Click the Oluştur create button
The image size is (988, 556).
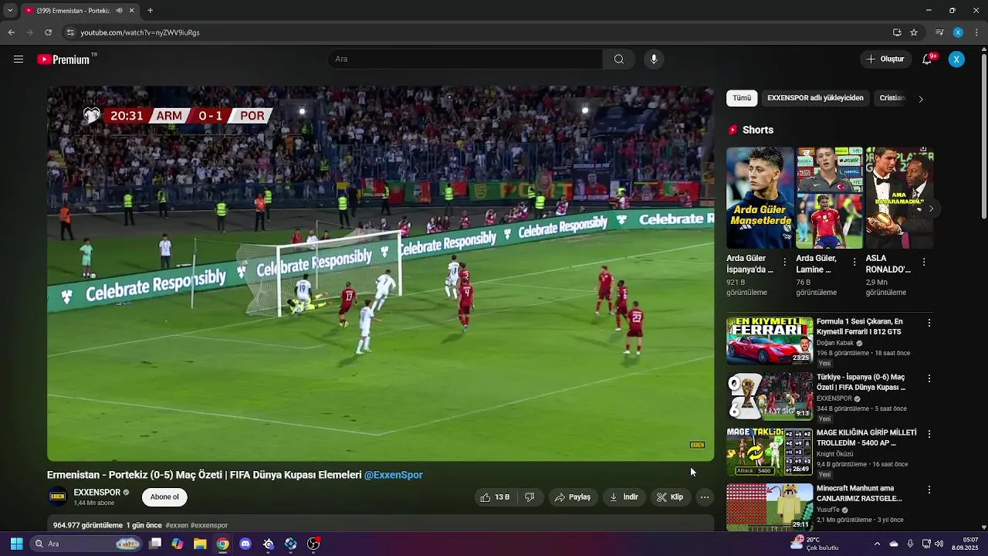[885, 59]
